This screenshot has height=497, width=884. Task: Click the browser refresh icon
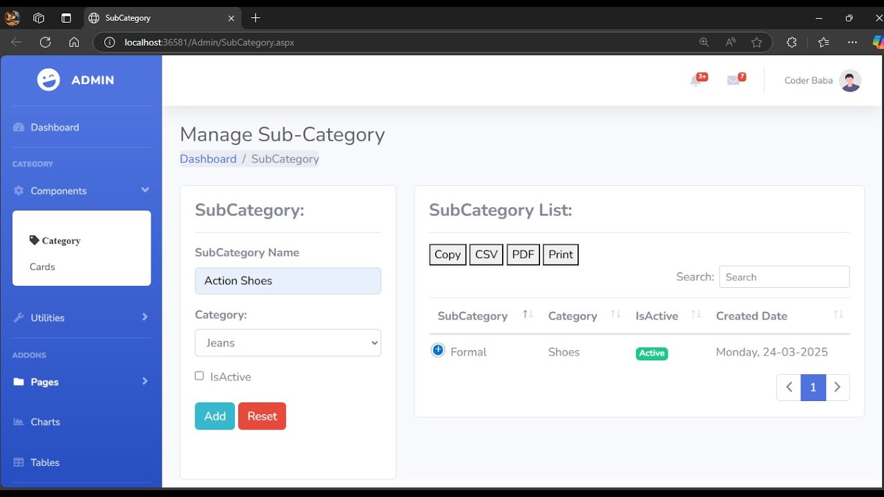[46, 42]
